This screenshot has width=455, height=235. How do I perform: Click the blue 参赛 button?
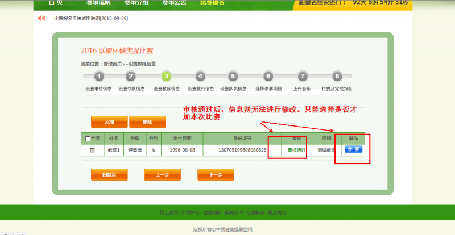pyautogui.click(x=353, y=150)
